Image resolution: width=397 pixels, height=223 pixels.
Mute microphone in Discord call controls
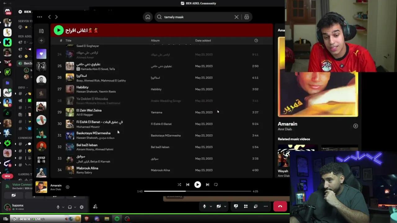[x=204, y=206]
